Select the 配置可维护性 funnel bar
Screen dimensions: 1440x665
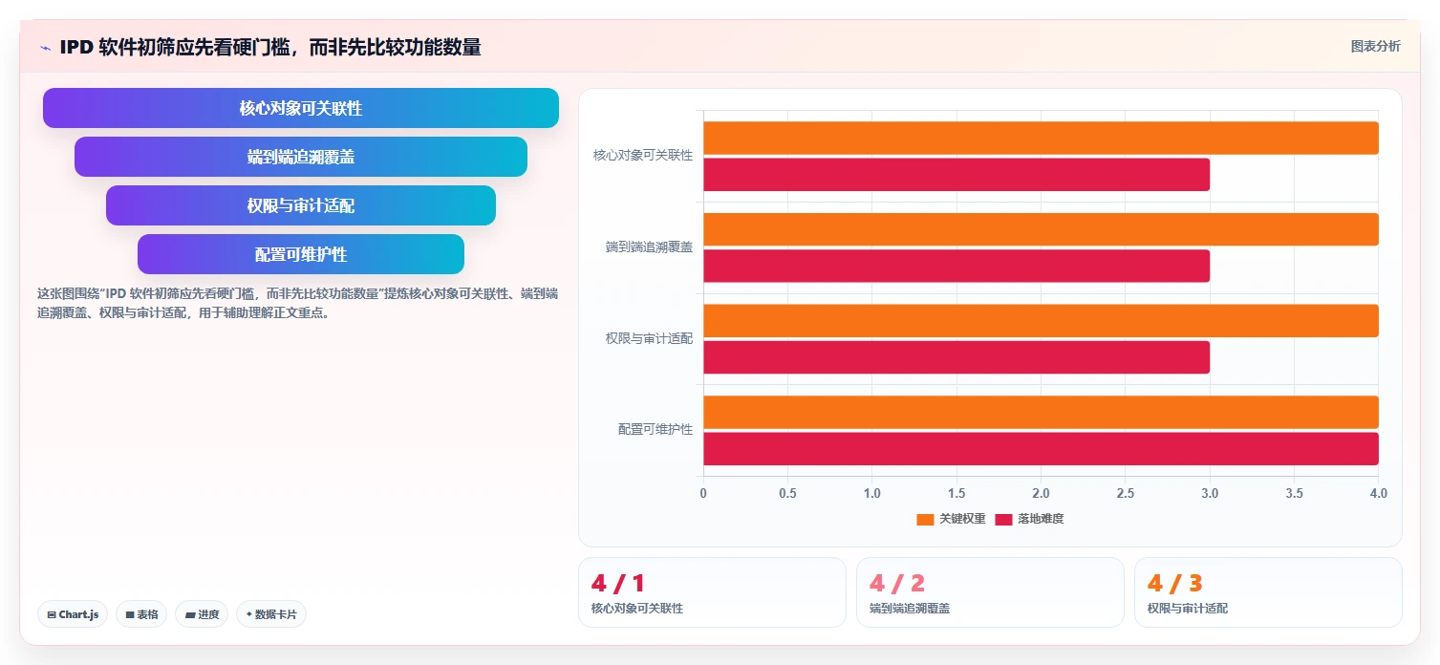click(x=301, y=254)
